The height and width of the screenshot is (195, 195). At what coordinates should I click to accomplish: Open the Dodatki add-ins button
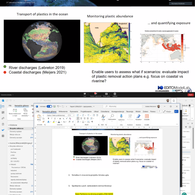147,118
